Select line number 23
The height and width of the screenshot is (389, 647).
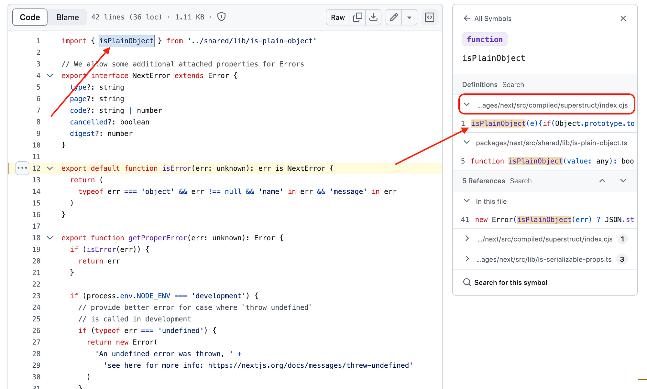pyautogui.click(x=37, y=296)
